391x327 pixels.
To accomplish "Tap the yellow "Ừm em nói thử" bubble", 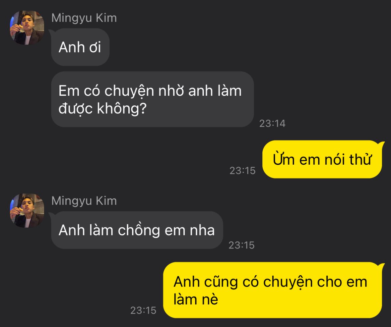I will tap(322, 159).
